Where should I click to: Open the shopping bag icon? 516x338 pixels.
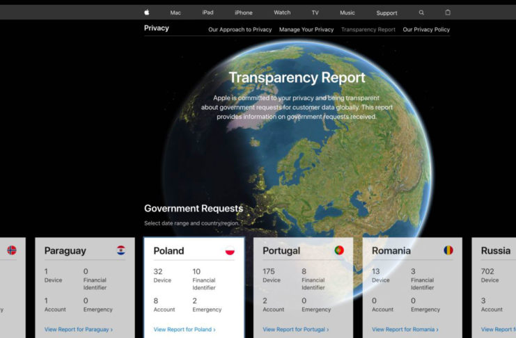coord(448,13)
